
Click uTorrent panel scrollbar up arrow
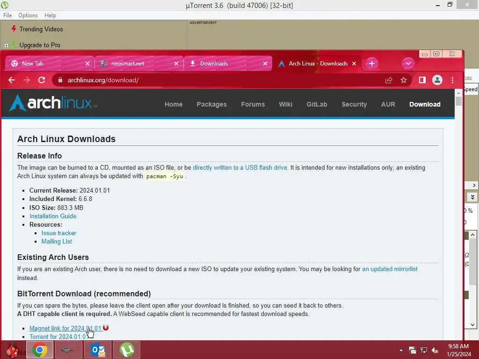click(x=472, y=235)
